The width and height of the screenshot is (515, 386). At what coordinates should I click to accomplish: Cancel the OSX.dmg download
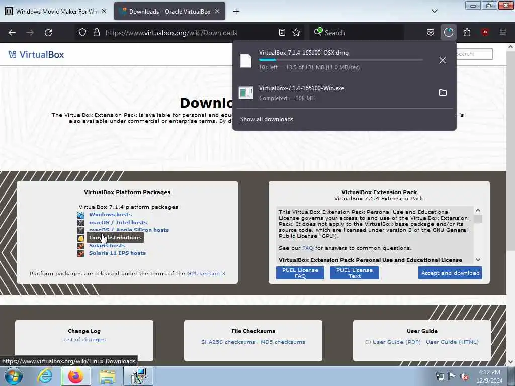pyautogui.click(x=443, y=60)
